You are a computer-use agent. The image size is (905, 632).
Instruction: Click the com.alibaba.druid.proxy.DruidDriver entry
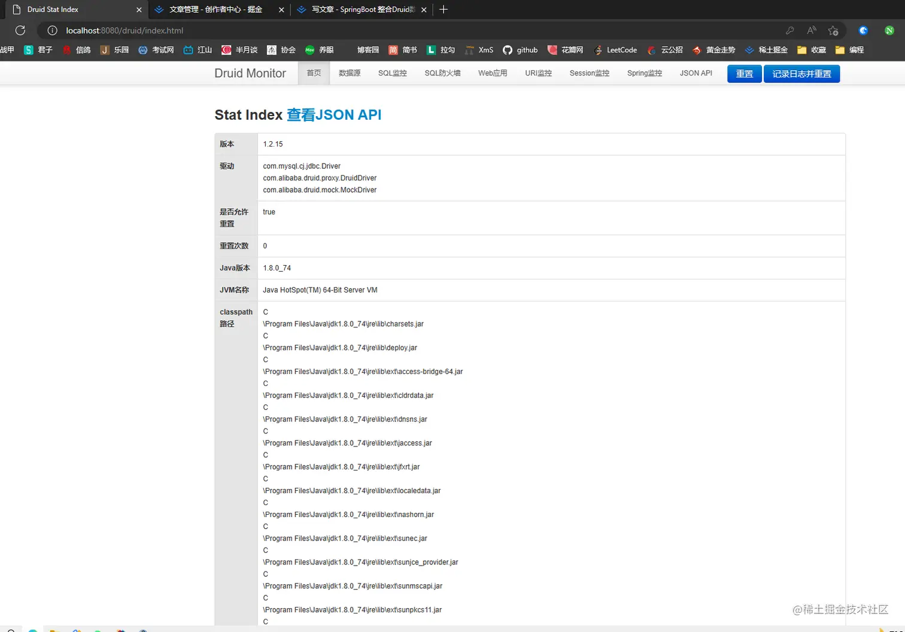coord(320,178)
